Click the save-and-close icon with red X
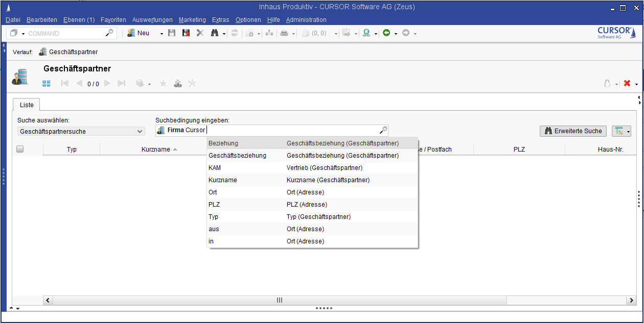644x323 pixels. (186, 33)
